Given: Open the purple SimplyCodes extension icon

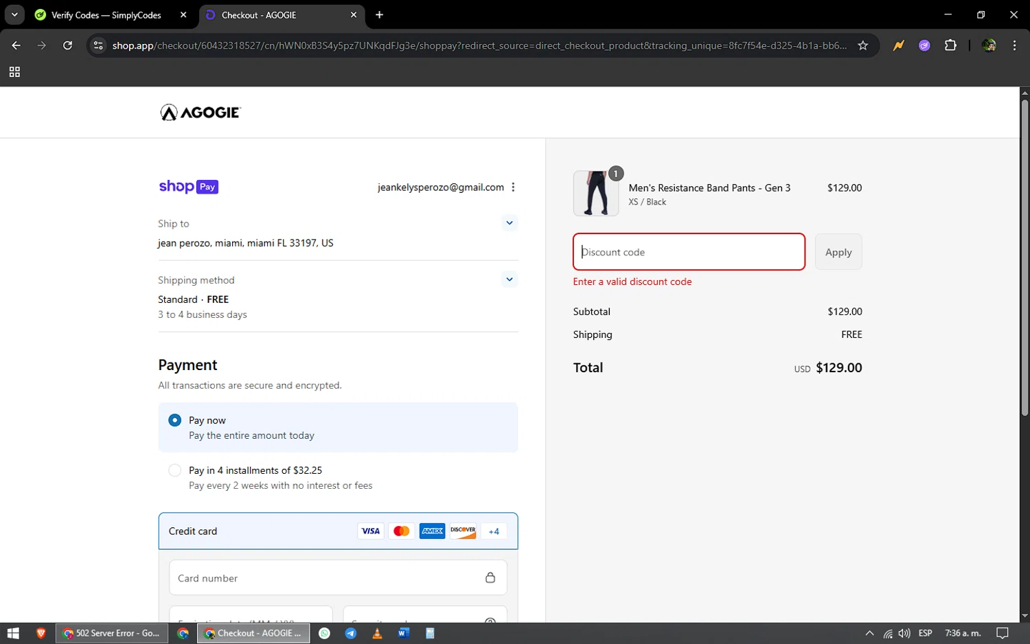Looking at the screenshot, I should (x=924, y=45).
